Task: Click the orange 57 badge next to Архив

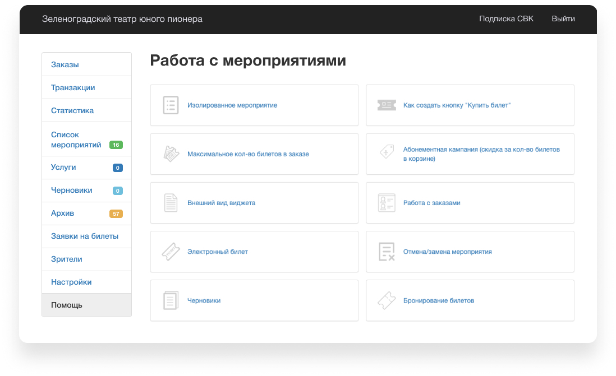Action: pos(116,213)
